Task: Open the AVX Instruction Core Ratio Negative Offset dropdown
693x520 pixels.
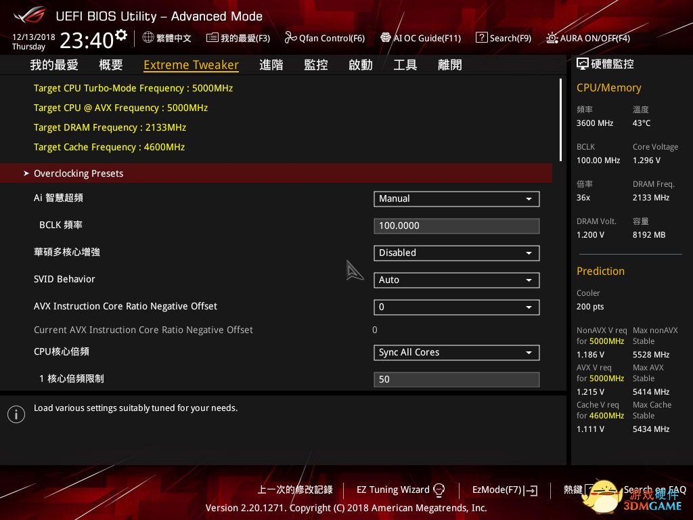Action: tap(456, 307)
